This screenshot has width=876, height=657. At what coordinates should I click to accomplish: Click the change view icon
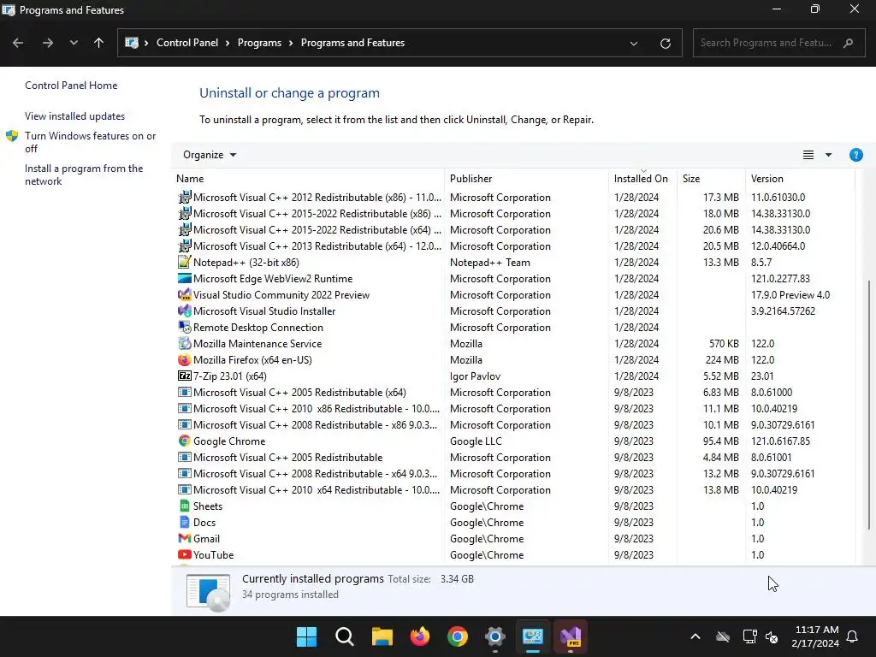[x=808, y=155]
